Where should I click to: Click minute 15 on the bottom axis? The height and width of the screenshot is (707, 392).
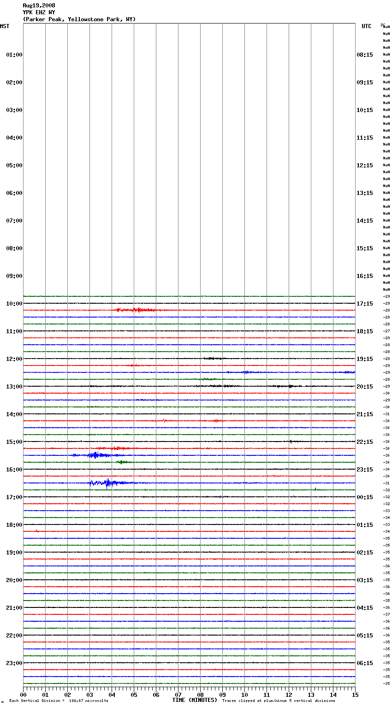pos(355,695)
